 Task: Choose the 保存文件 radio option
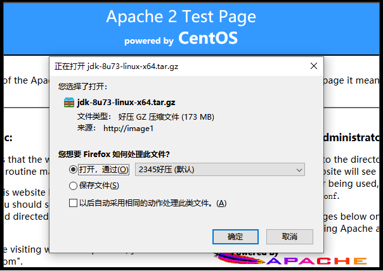click(x=73, y=186)
